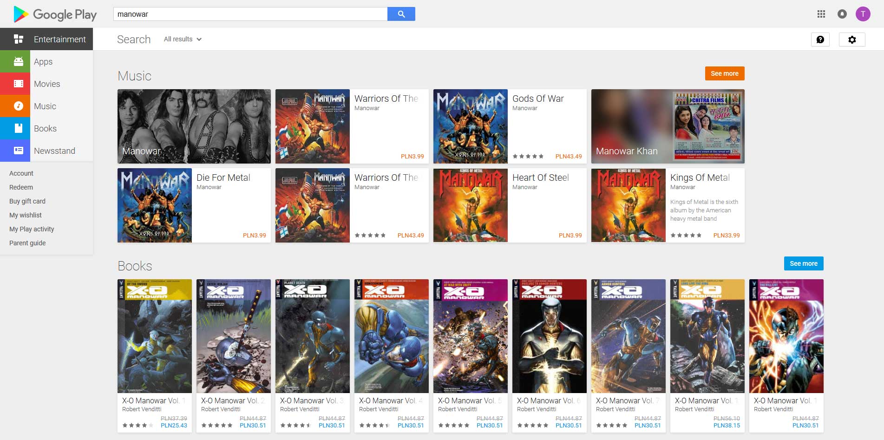Select the Apps sidebar menu label
Viewport: 884px width, 440px height.
click(43, 61)
